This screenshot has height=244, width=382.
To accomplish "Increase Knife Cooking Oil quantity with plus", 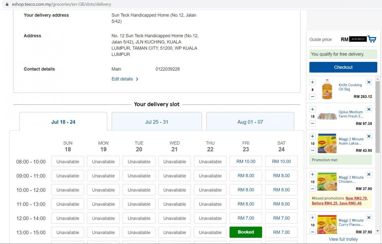I will (x=312, y=82).
